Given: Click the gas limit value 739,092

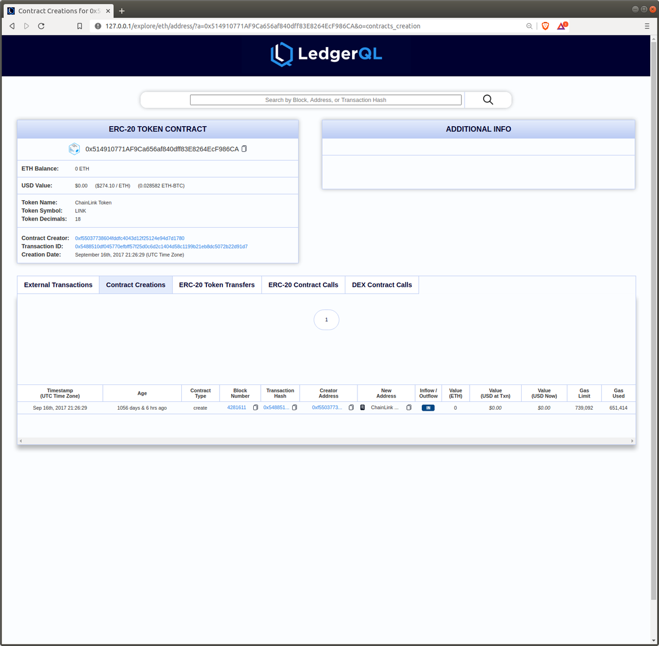Looking at the screenshot, I should [584, 408].
